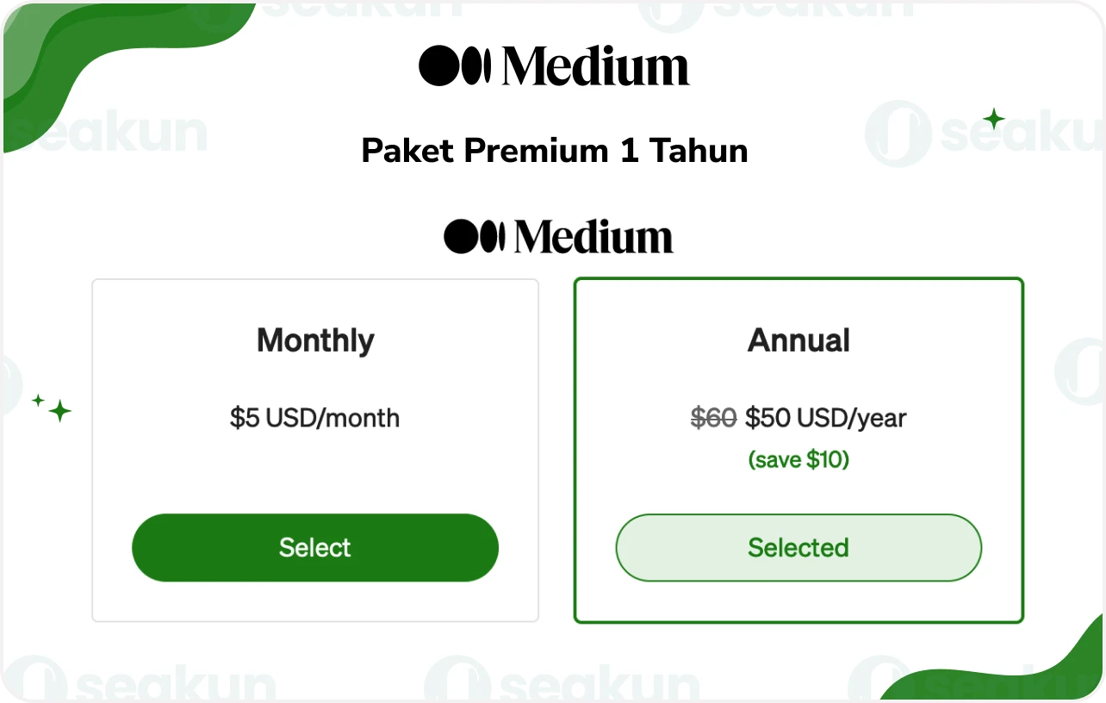
Task: Click the Paket Premium 1 Tahun title
Action: pyautogui.click(x=555, y=150)
